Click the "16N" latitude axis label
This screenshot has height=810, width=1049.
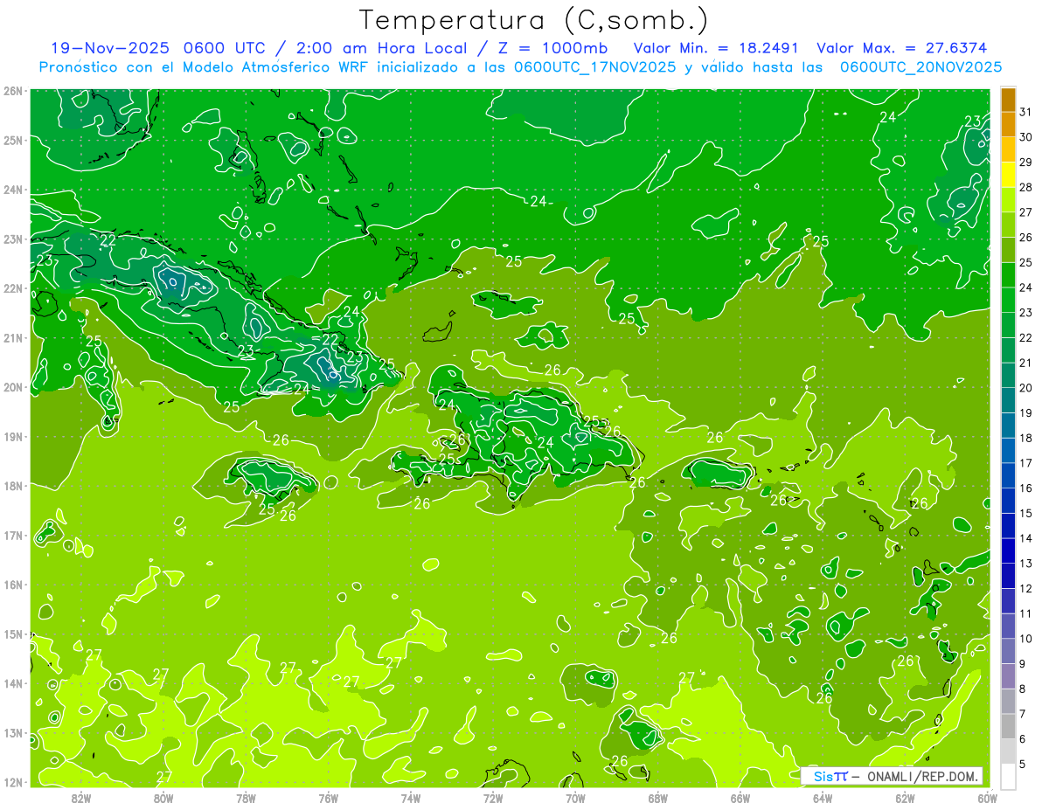point(12,585)
